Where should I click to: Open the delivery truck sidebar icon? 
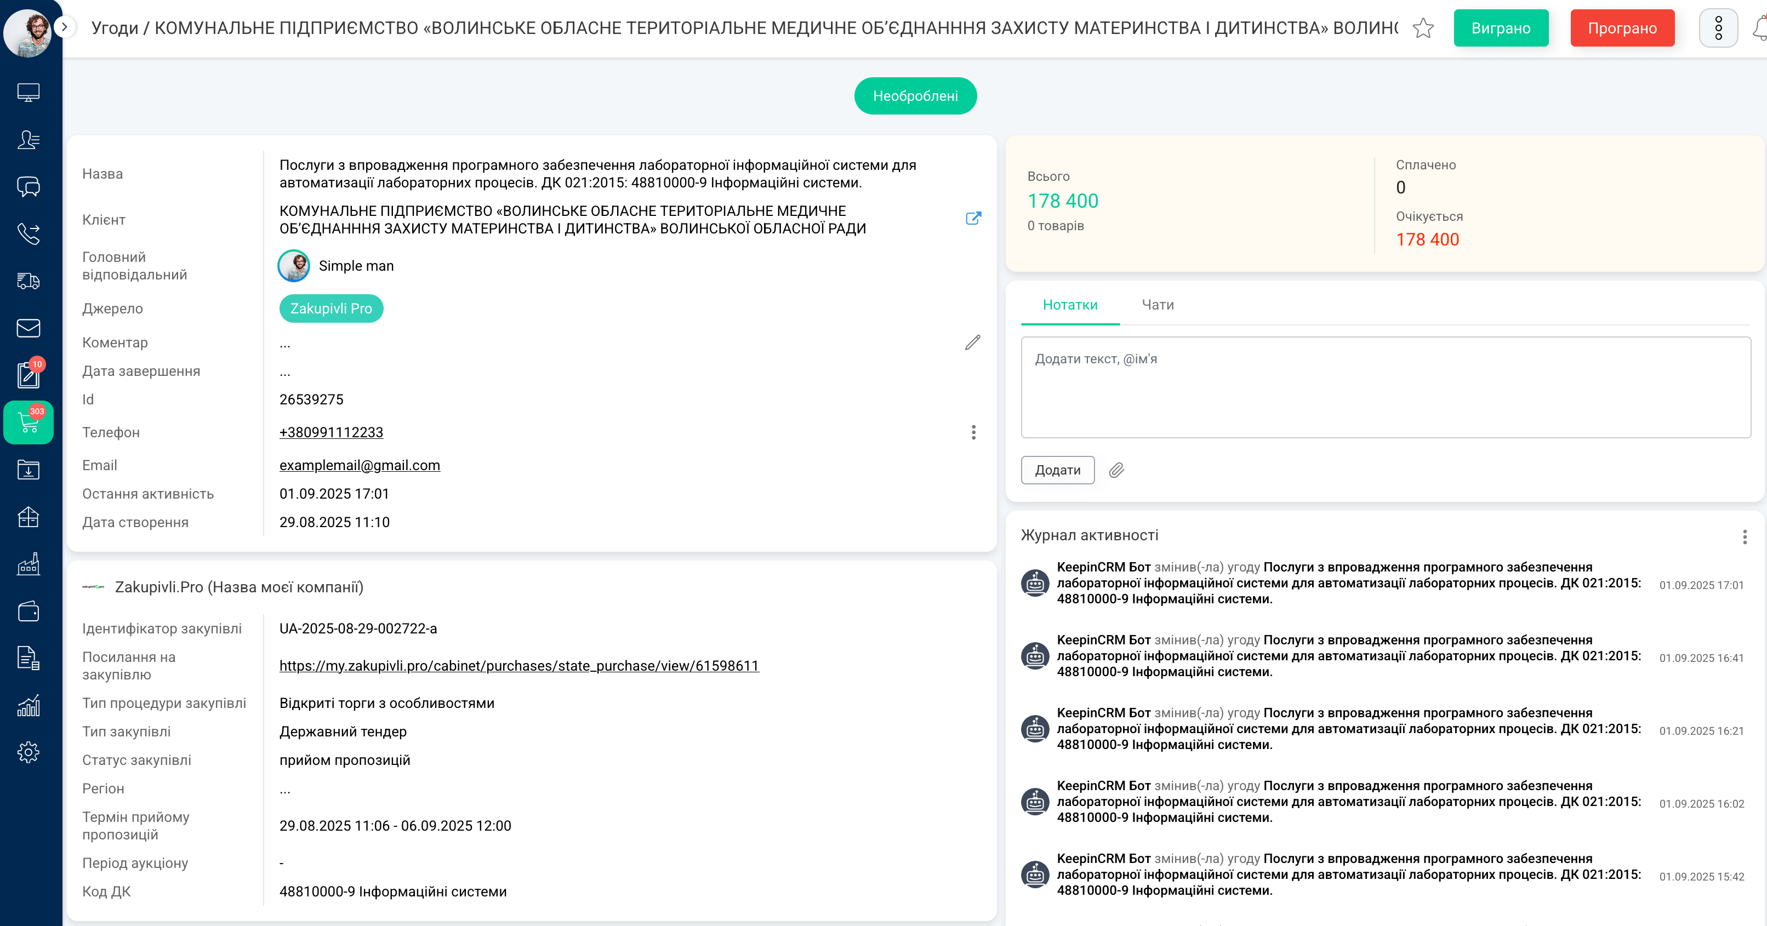28,281
